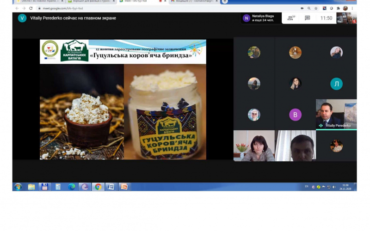
Task: Open File Explorer from taskbar
Action: click(31, 187)
